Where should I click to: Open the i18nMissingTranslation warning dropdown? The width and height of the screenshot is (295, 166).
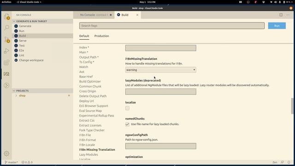pyautogui.click(x=161, y=70)
